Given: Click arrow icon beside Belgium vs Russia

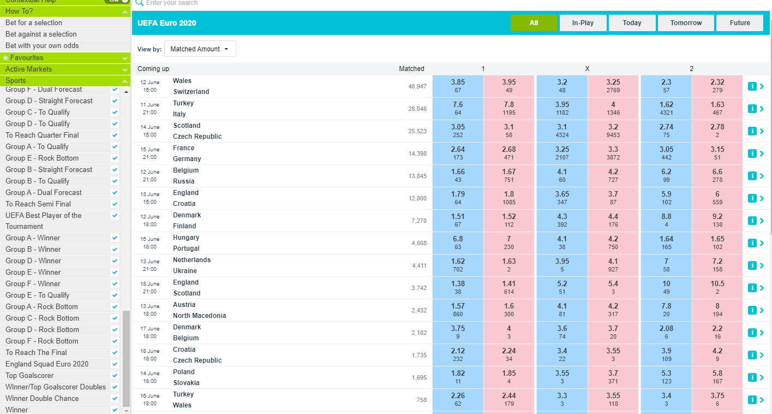Looking at the screenshot, I should tap(762, 176).
